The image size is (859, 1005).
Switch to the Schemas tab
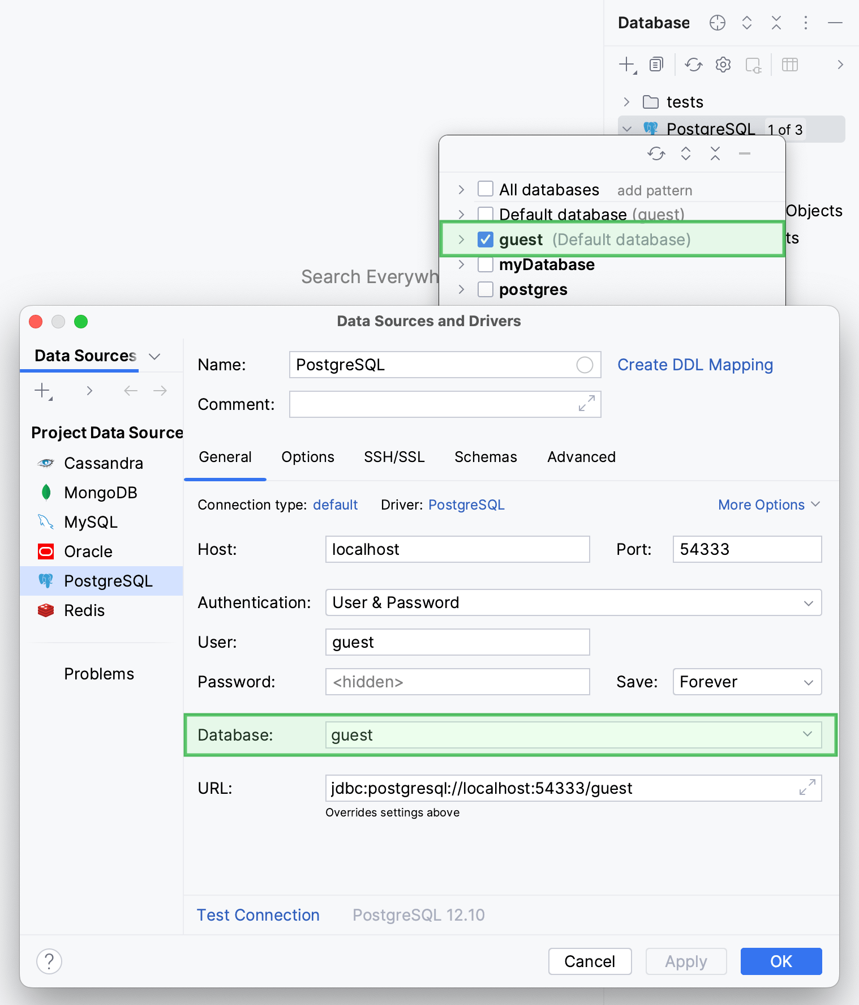point(486,457)
